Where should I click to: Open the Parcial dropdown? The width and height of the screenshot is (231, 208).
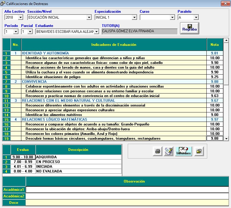point(30,31)
